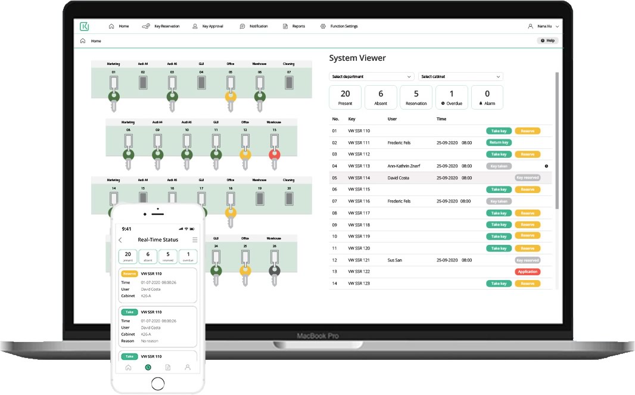
Task: Open the Select department dropdown
Action: tap(372, 77)
